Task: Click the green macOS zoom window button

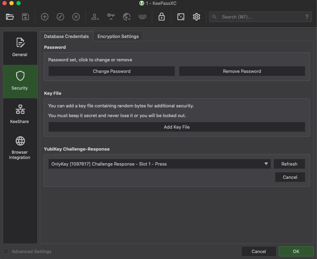Action: point(19,3)
